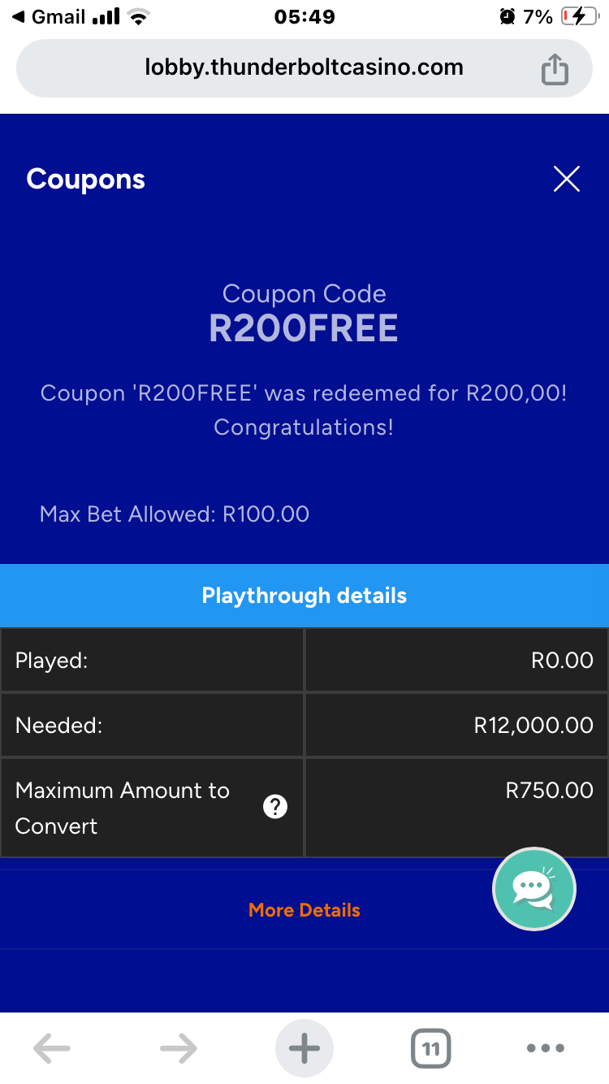The height and width of the screenshot is (1084, 609).
Task: Go forward to next page
Action: [x=179, y=1048]
